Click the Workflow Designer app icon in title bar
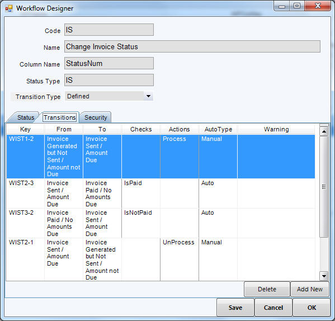 pyautogui.click(x=9, y=8)
